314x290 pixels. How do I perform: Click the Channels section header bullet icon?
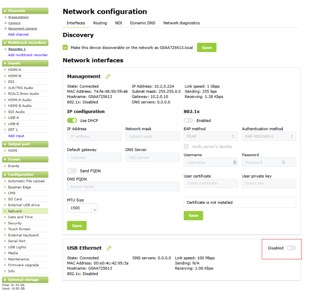click(5, 11)
